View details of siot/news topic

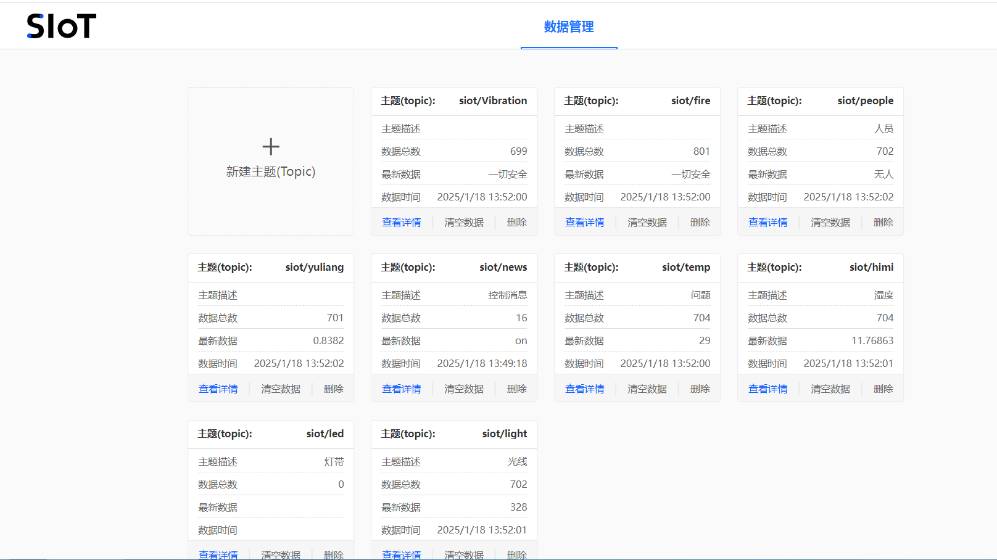coord(402,389)
